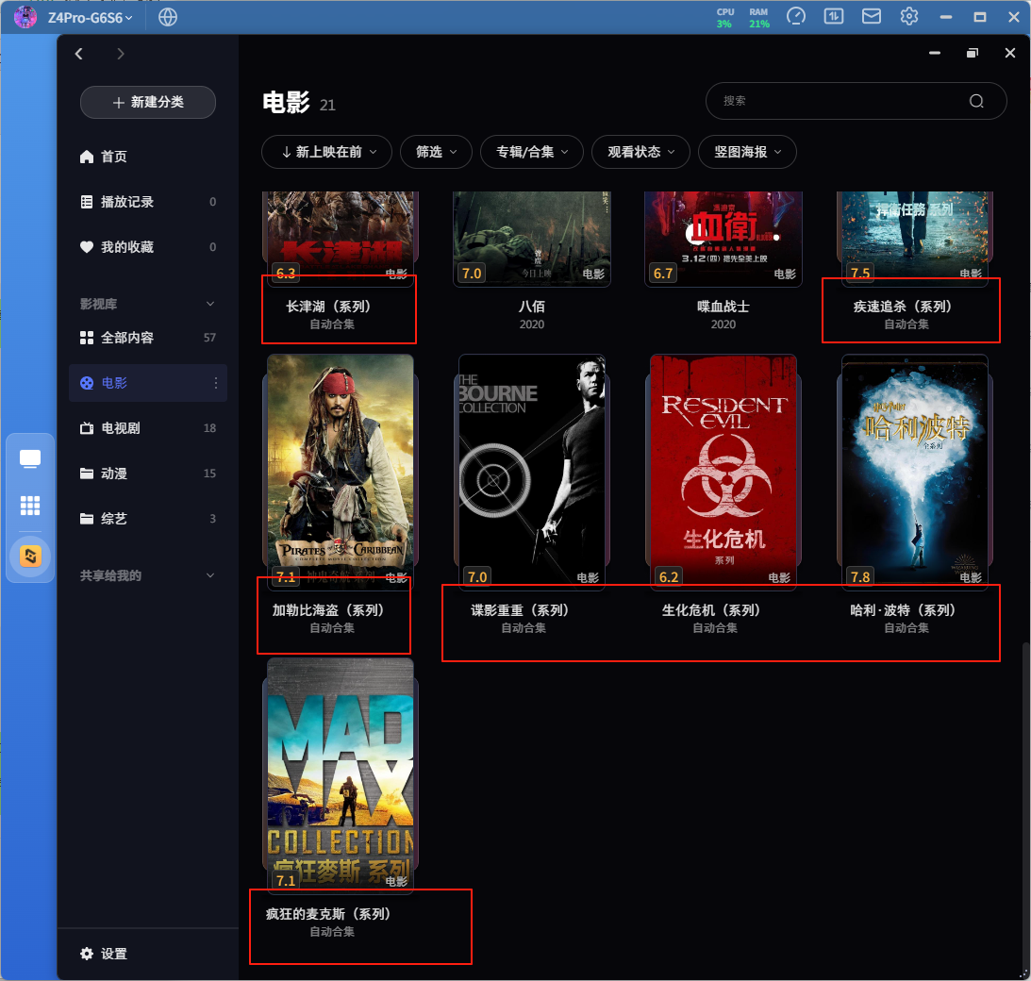Image resolution: width=1031 pixels, height=981 pixels.
Task: Open 我的收藏 favorites
Action: tap(148, 247)
